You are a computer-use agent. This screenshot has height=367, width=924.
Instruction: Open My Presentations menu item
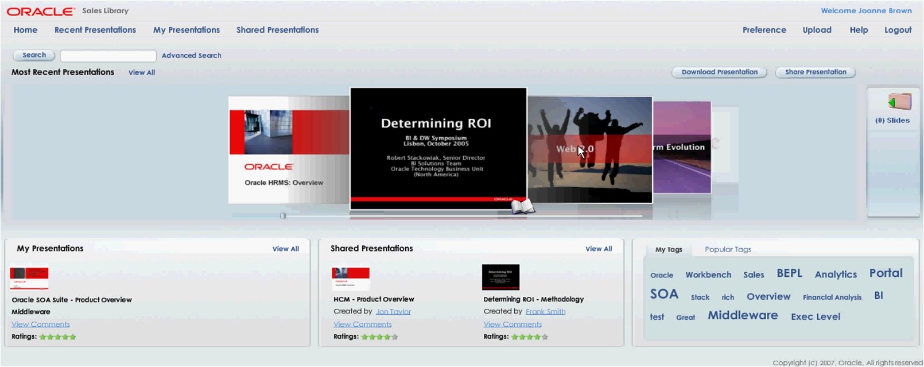[187, 30]
